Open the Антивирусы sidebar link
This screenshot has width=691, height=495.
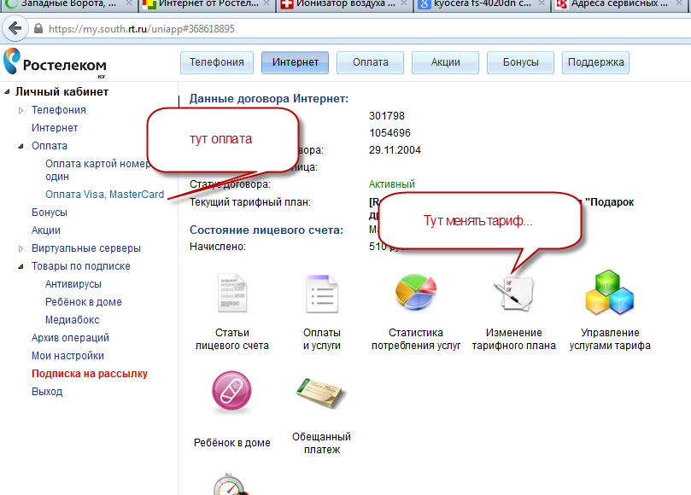pos(73,284)
